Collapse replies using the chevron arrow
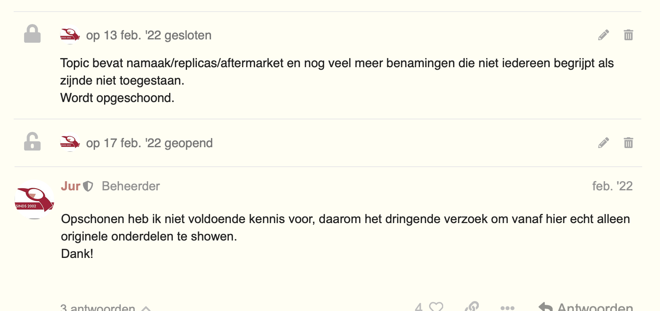Image resolution: width=660 pixels, height=311 pixels. [x=146, y=308]
